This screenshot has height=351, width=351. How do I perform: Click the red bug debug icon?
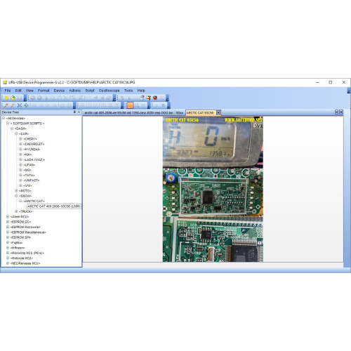tap(155, 98)
